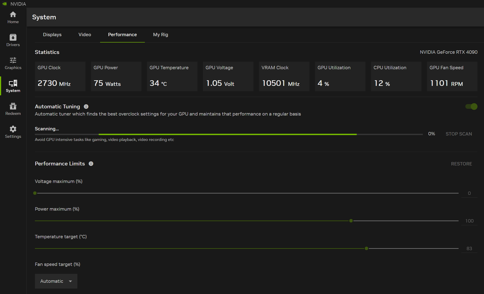This screenshot has width=484, height=294.
Task: Open the Graphics settings section
Action: pos(13,63)
